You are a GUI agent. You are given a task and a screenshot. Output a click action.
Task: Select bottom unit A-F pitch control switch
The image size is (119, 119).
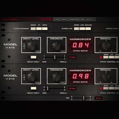click(x=112, y=88)
